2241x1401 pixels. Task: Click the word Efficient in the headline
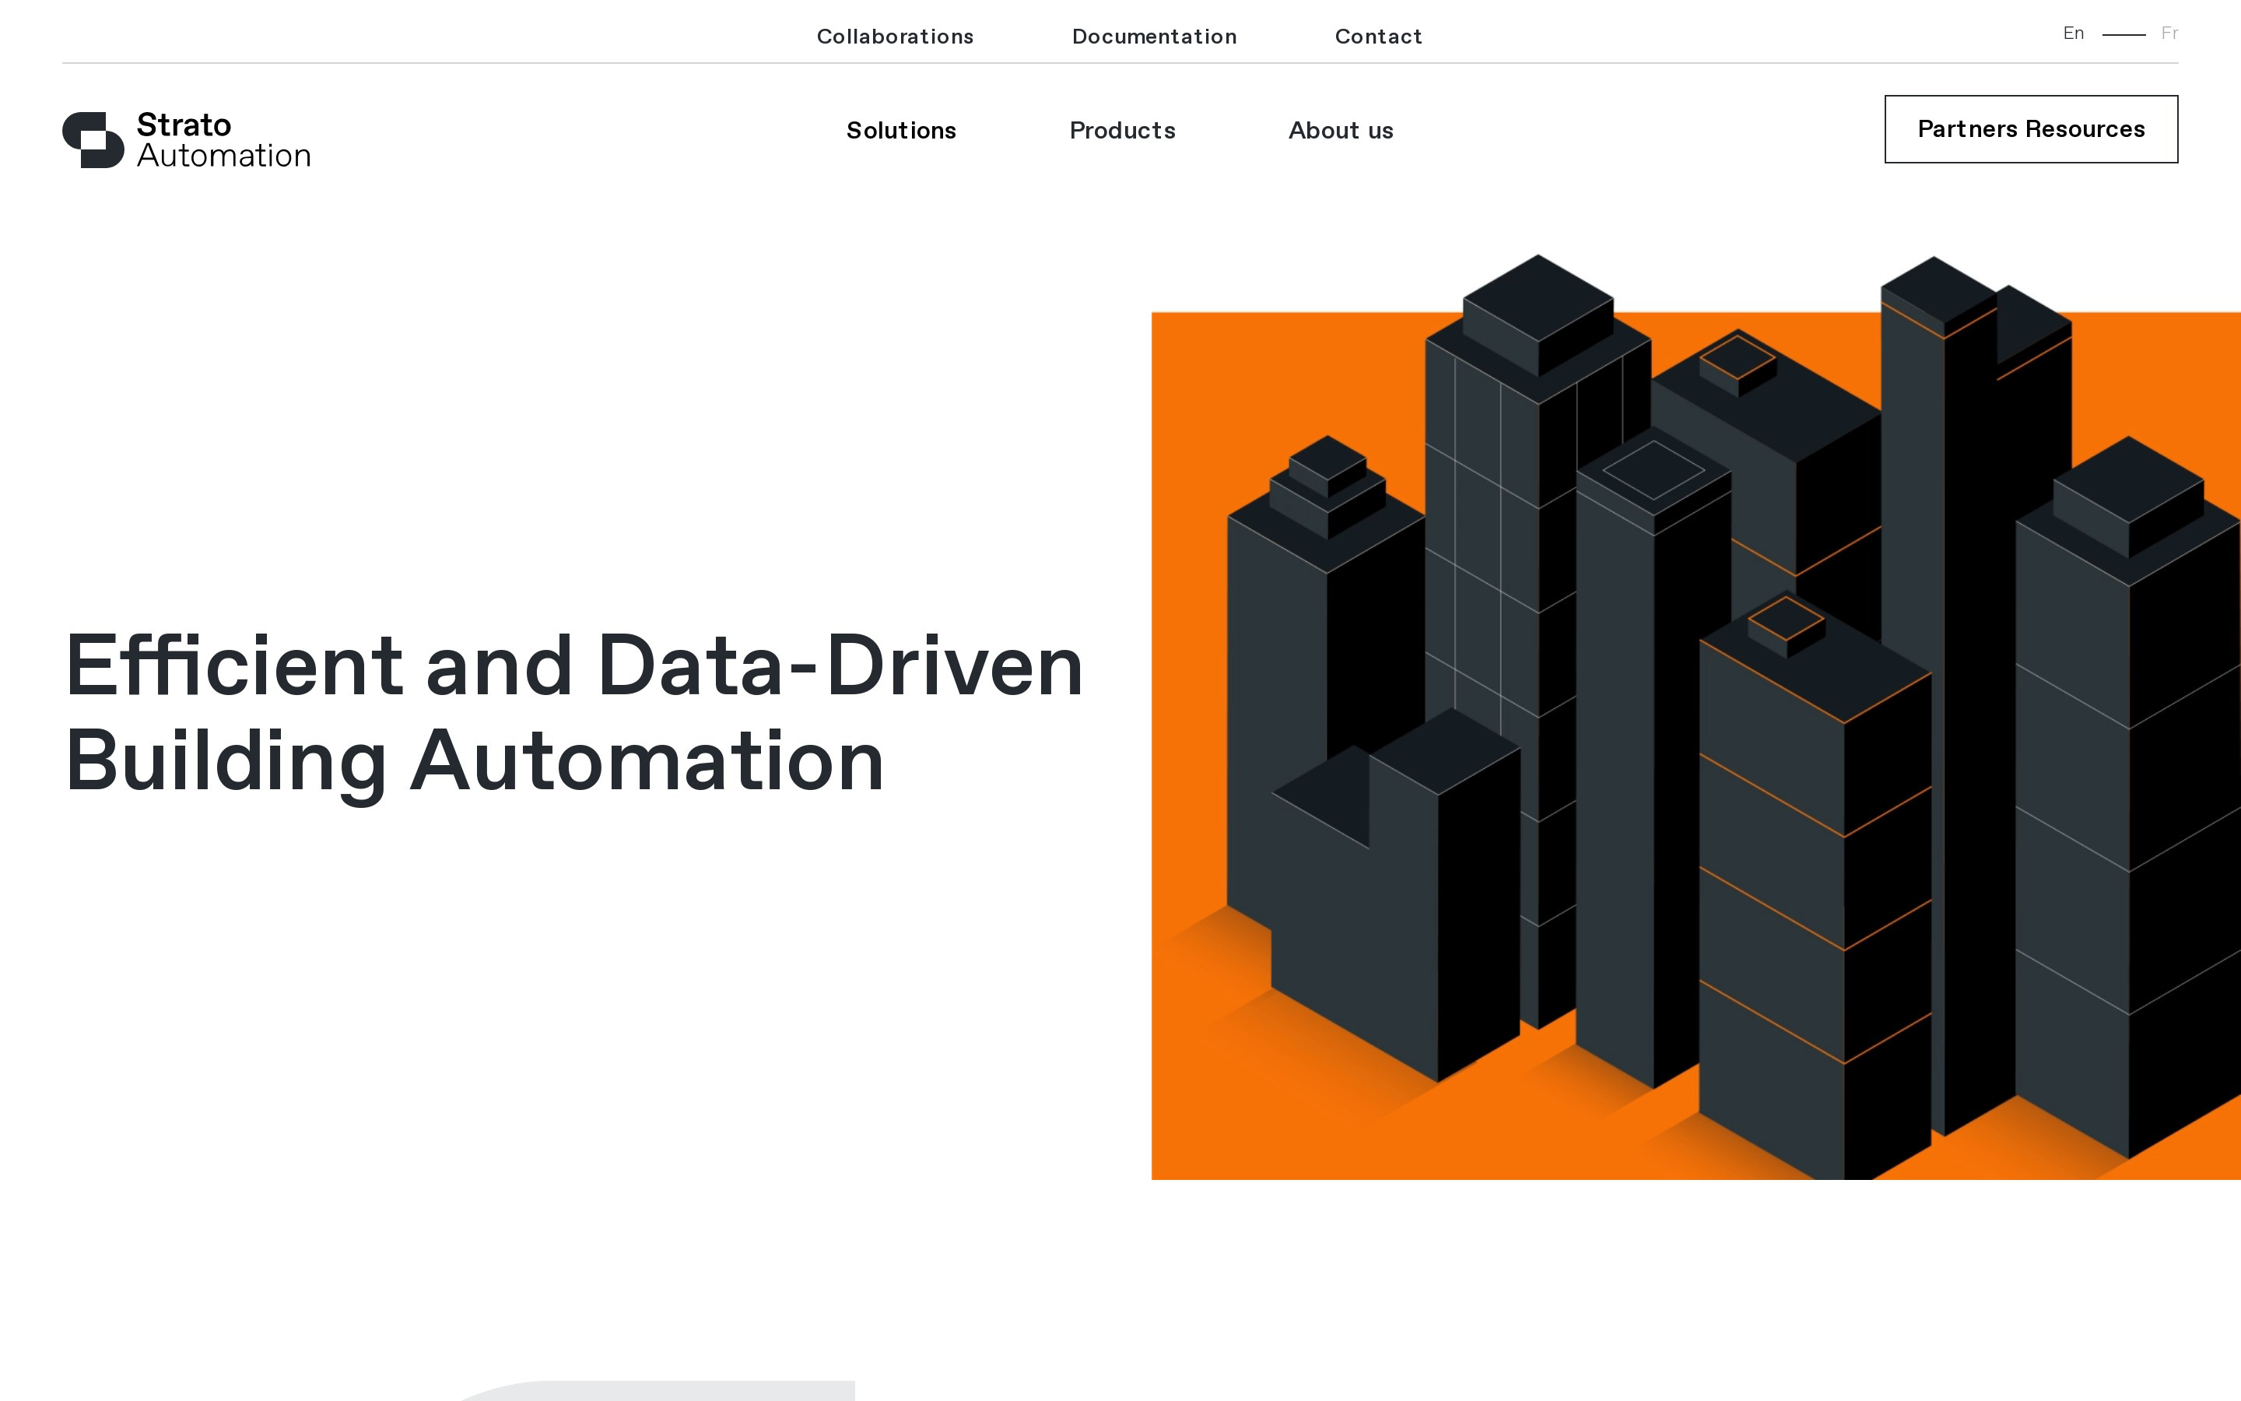(x=233, y=665)
